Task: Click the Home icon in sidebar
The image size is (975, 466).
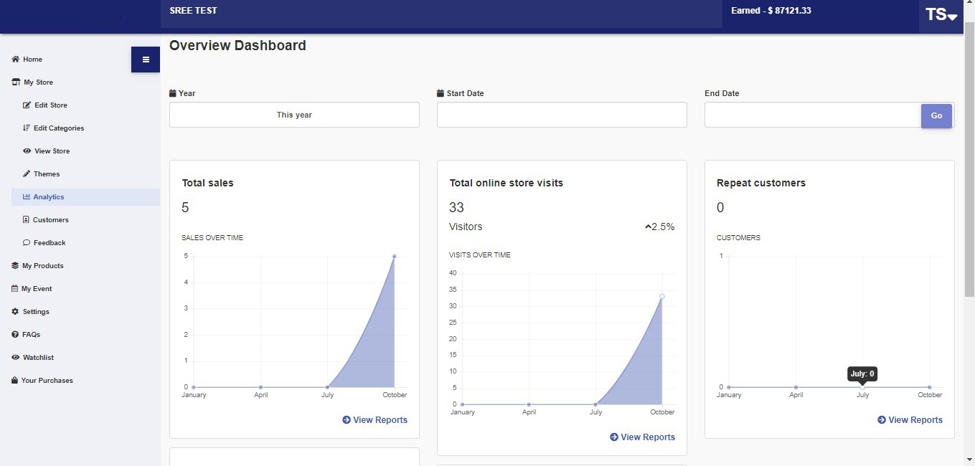Action: 15,60
